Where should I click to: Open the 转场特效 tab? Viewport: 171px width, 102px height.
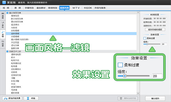pyautogui.click(x=53, y=8)
